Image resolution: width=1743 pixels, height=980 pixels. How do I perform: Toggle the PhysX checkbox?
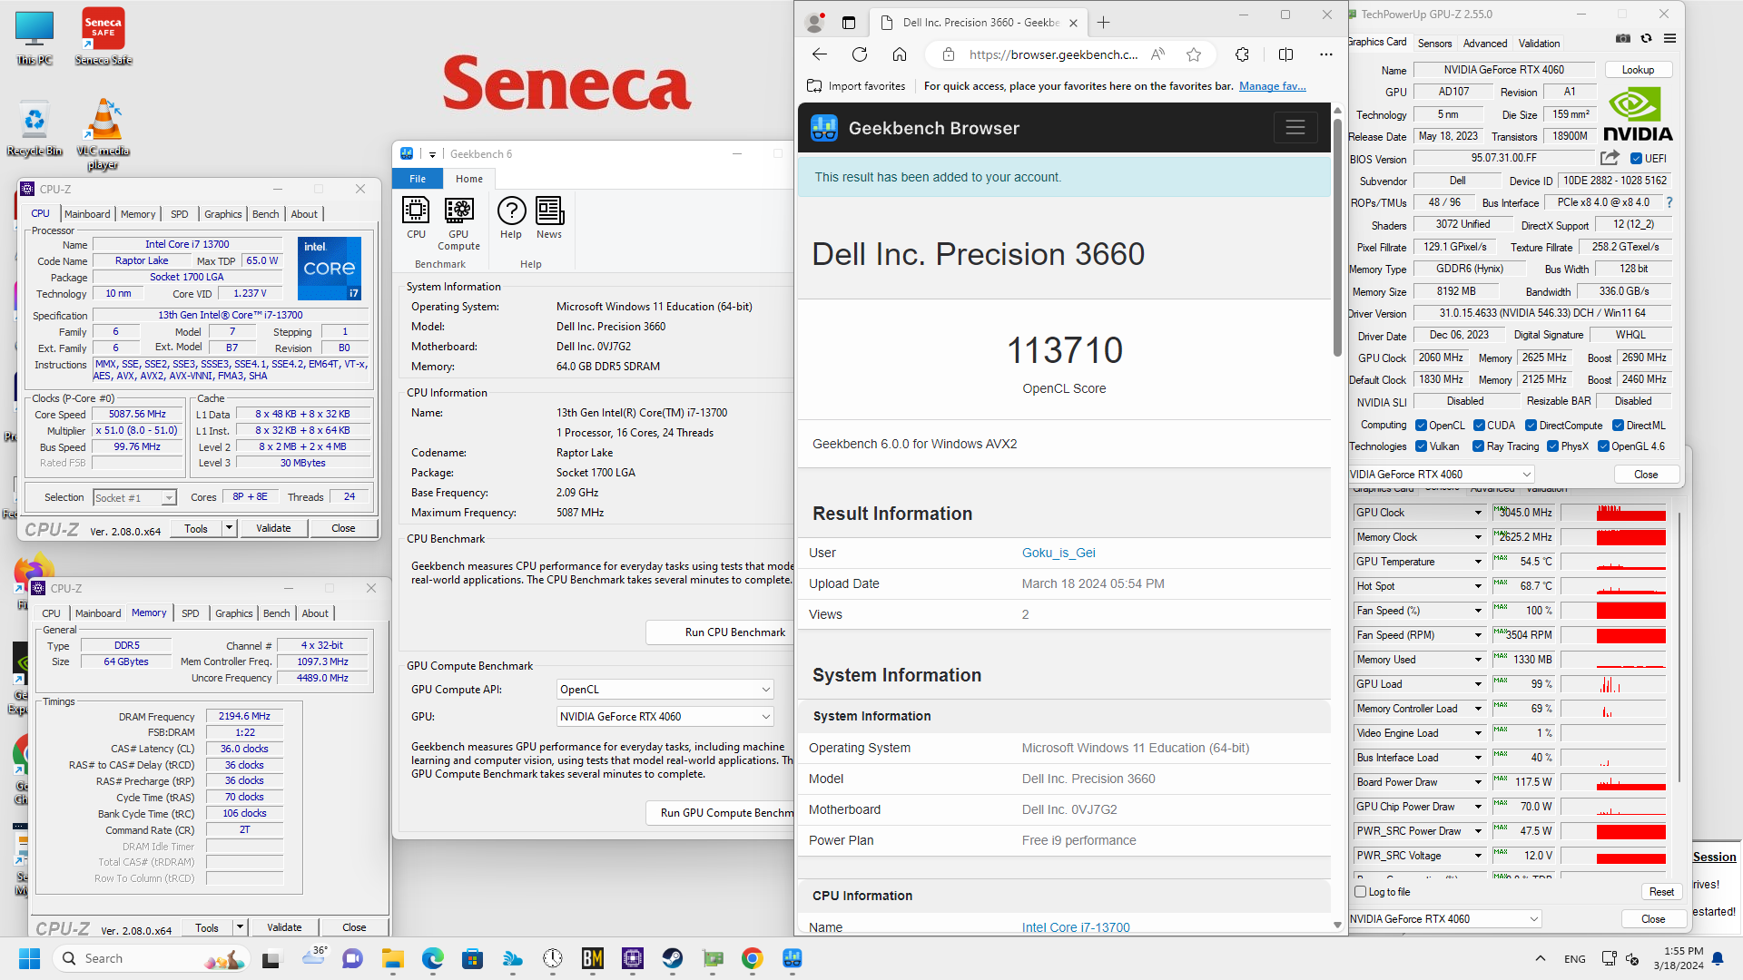click(1552, 446)
